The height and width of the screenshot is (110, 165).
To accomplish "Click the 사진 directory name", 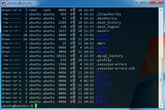I will click(100, 93).
